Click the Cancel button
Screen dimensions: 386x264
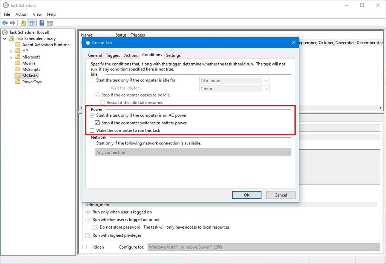coord(280,195)
